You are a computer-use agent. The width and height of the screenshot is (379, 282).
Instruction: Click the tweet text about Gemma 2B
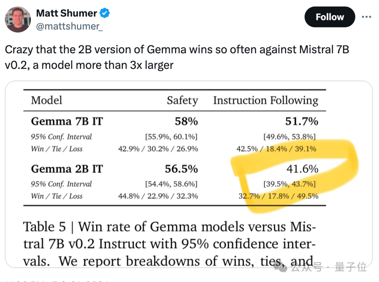pyautogui.click(x=177, y=57)
